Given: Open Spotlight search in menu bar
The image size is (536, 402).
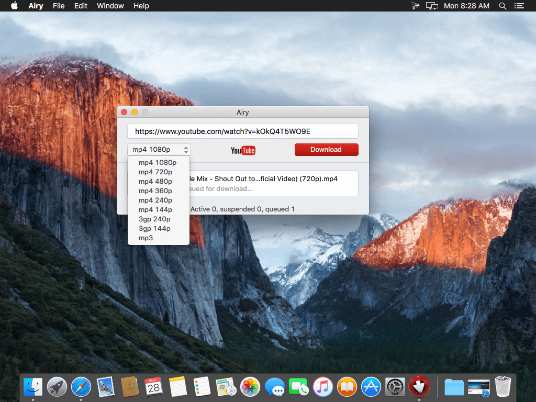Looking at the screenshot, I should click(502, 6).
